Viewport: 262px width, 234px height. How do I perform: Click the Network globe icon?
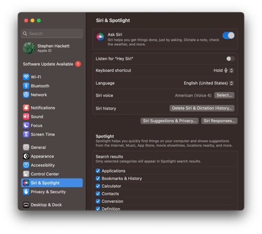coord(26,95)
